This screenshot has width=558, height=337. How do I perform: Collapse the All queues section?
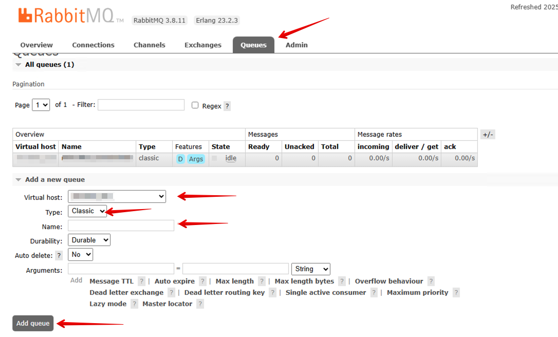18,65
